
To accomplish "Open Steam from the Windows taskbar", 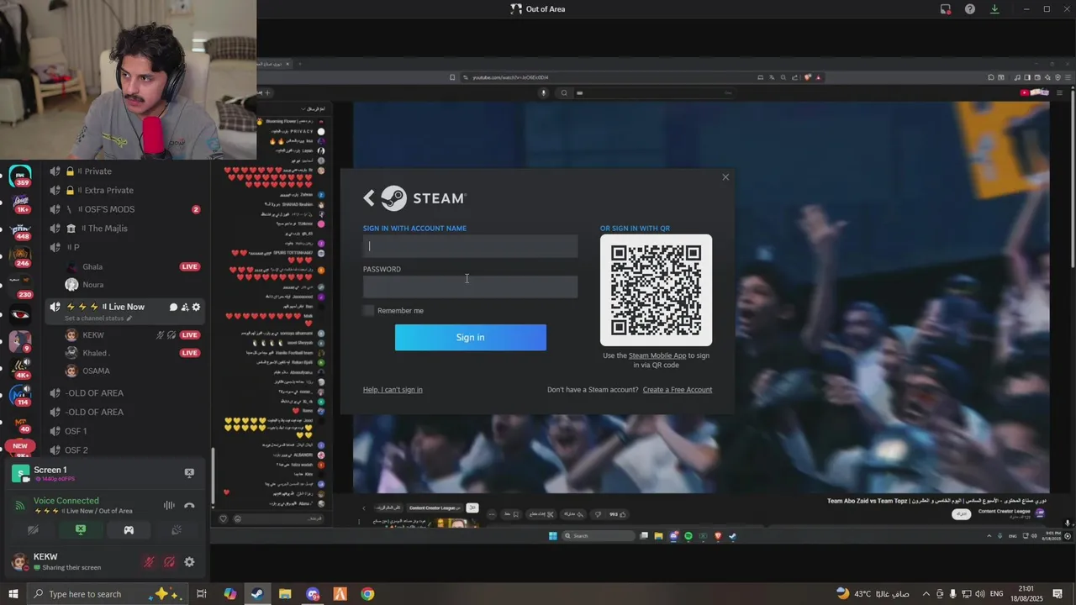I will pos(257,594).
